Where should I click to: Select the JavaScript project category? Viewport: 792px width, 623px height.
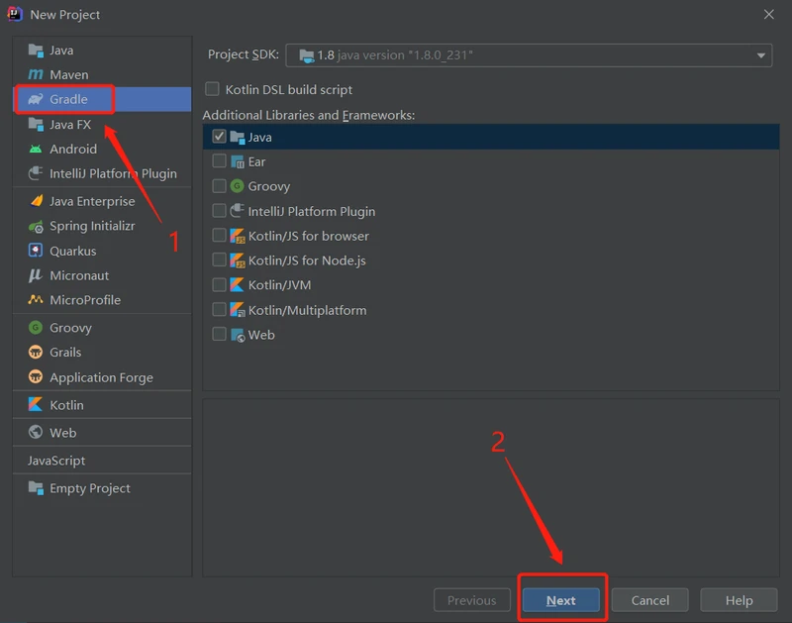[x=56, y=461]
